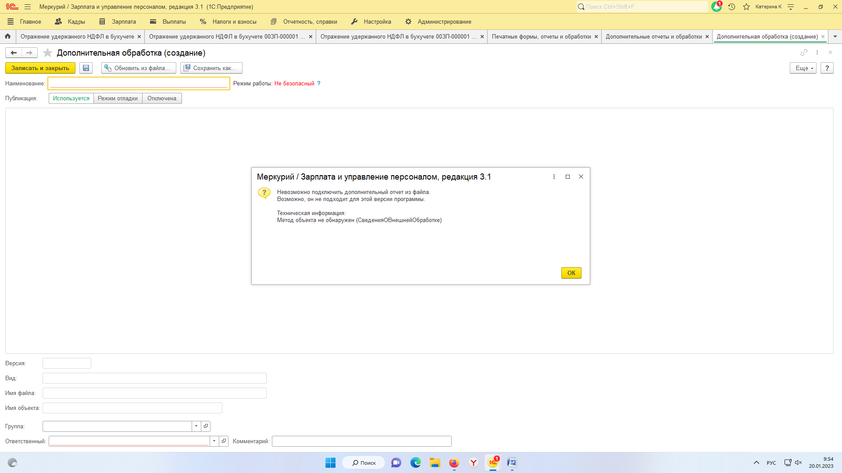This screenshot has width=842, height=473.
Task: Open Firefox from taskbar
Action: tap(454, 462)
